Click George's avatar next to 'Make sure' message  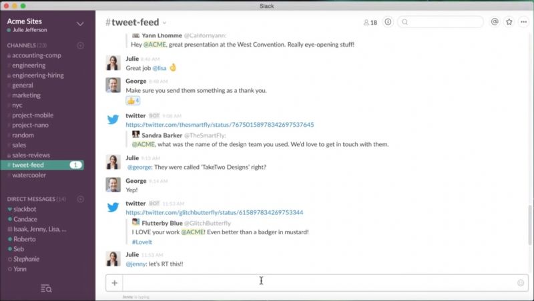pyautogui.click(x=113, y=85)
